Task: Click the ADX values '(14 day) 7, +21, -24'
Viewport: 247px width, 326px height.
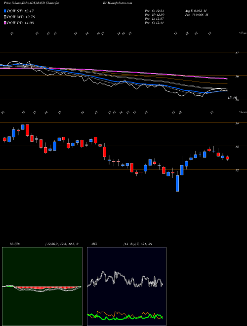Action: 138,244
